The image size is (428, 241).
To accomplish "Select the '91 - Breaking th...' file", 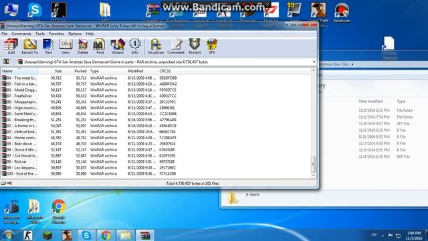I will 19,120.
